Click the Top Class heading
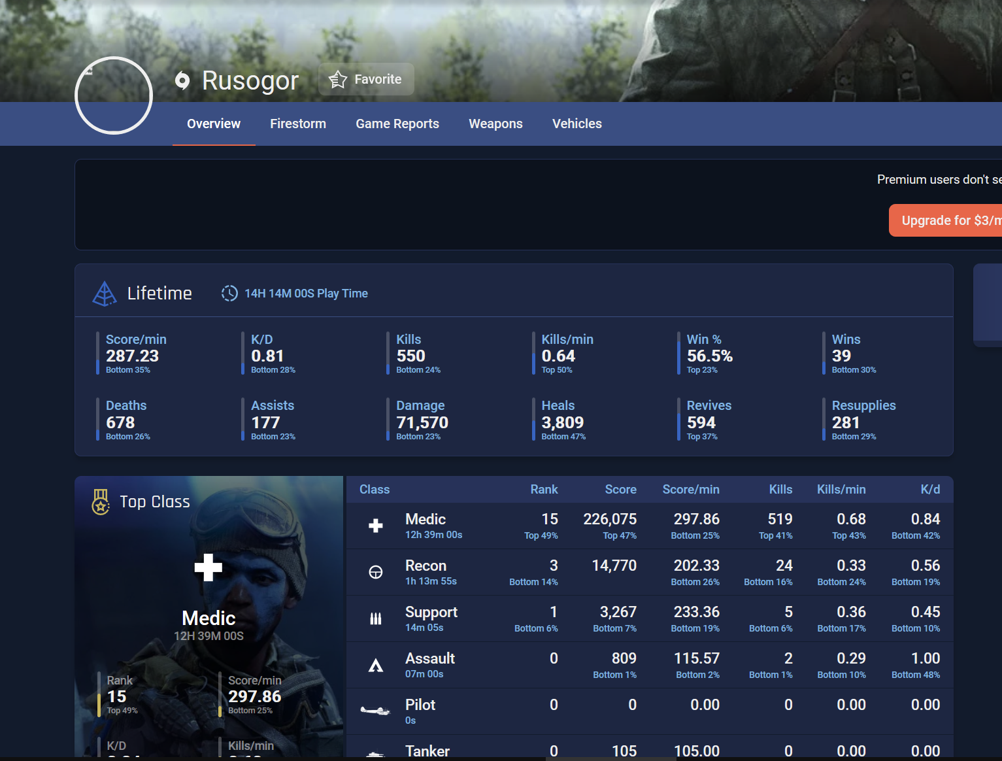 coord(155,501)
